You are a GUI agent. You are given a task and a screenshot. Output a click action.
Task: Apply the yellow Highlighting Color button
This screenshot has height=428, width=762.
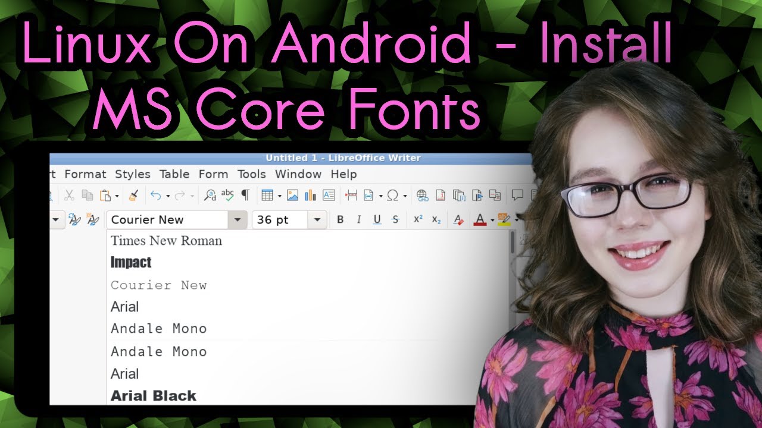(504, 220)
